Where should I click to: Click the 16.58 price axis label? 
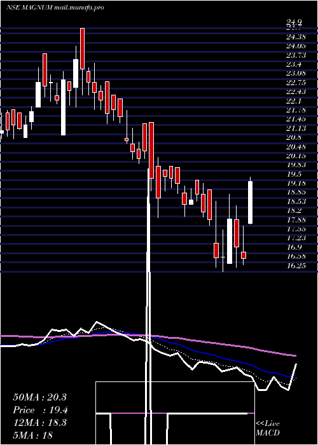(296, 257)
